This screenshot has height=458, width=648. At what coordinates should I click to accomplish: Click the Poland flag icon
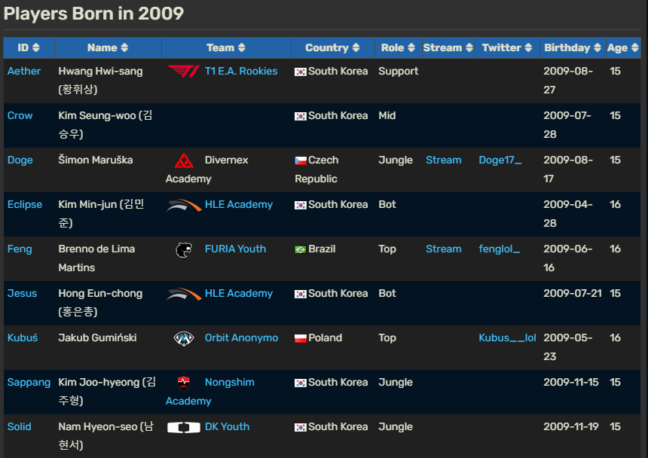pyautogui.click(x=301, y=338)
